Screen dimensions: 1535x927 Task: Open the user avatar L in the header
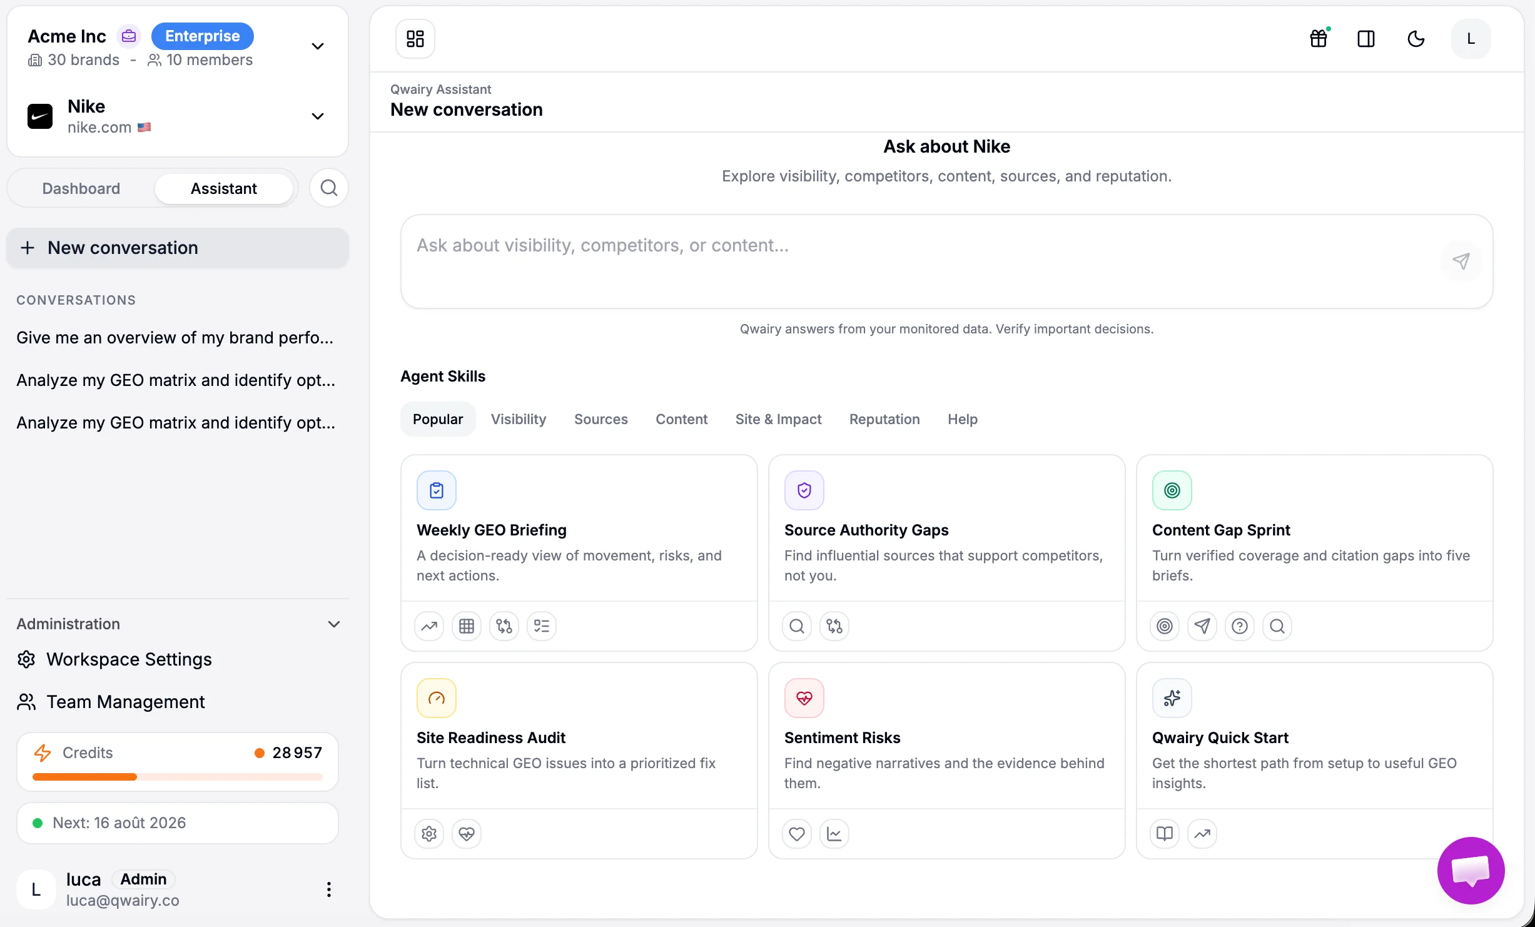pyautogui.click(x=1471, y=39)
